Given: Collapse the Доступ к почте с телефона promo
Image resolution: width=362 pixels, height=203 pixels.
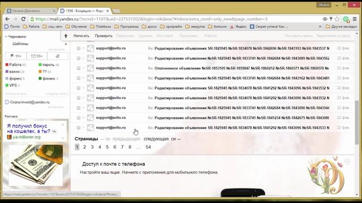Looking at the screenshot, I should click(347, 162).
